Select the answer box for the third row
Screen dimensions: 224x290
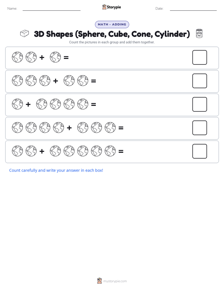point(200,104)
